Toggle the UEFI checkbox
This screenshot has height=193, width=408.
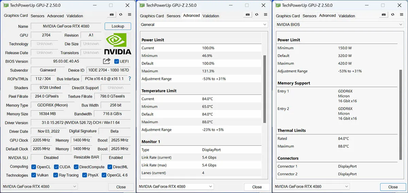tap(117, 62)
